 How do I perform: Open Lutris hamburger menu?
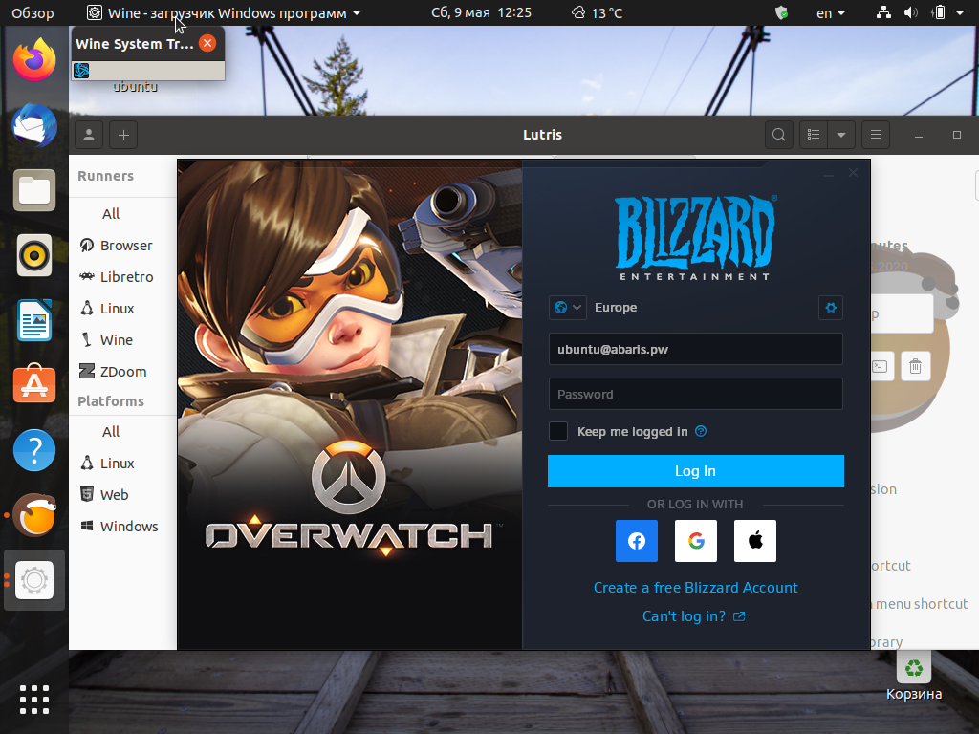pyautogui.click(x=876, y=135)
